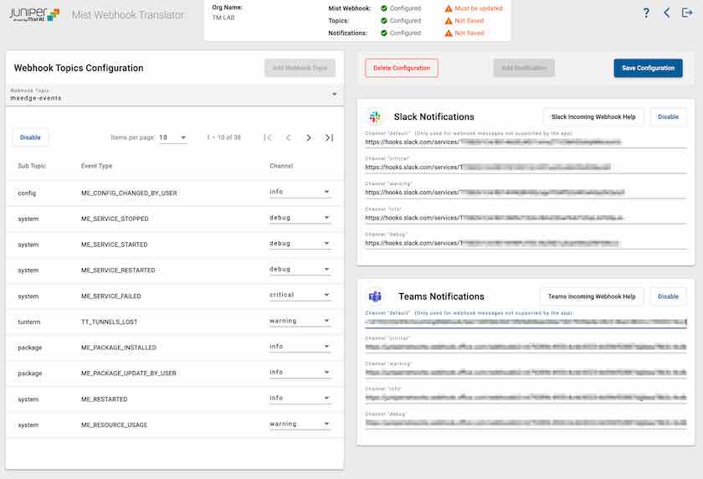Image resolution: width=703 pixels, height=479 pixels.
Task: Change channel for ME_CONFIG_CHANGED_BY_USER
Action: click(300, 192)
